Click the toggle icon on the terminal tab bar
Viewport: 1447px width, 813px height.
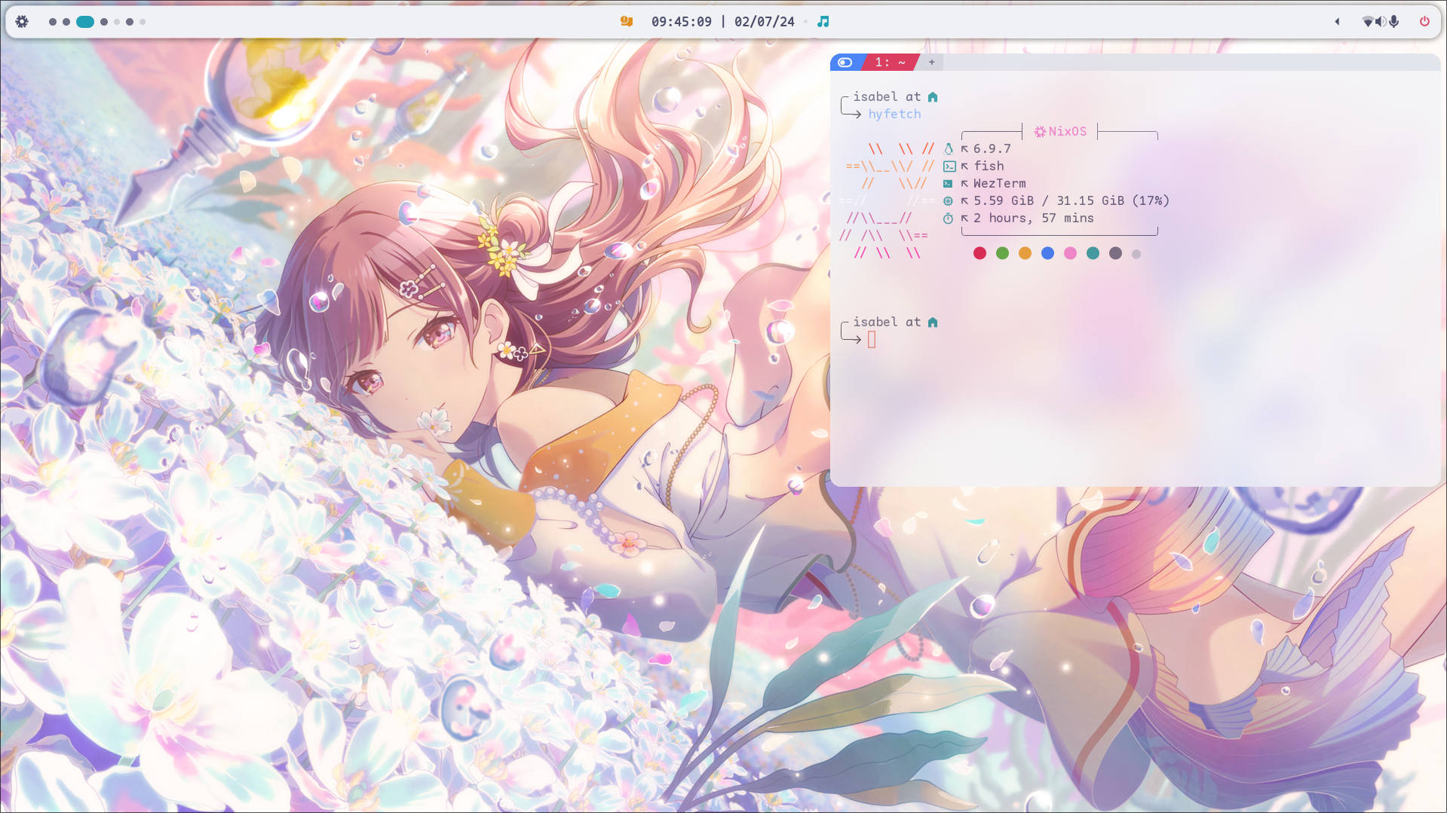point(845,63)
